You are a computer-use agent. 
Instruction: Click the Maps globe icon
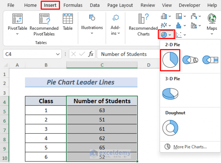point(212,18)
